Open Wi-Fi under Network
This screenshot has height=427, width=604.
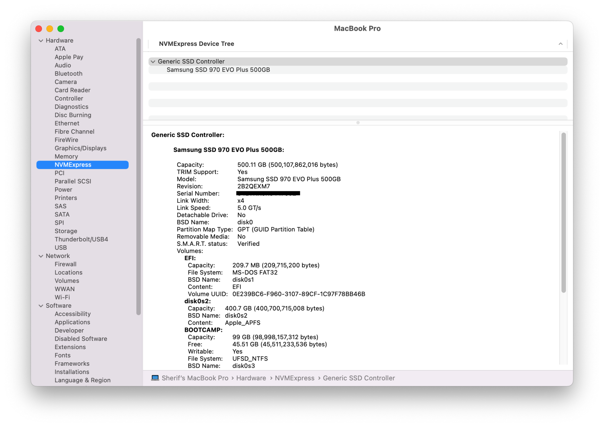pos(62,297)
